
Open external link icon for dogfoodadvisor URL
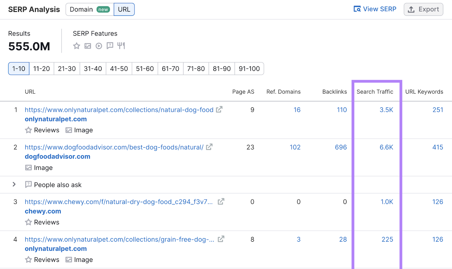209,147
